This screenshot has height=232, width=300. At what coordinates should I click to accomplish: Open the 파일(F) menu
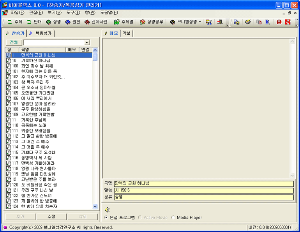(x=18, y=13)
